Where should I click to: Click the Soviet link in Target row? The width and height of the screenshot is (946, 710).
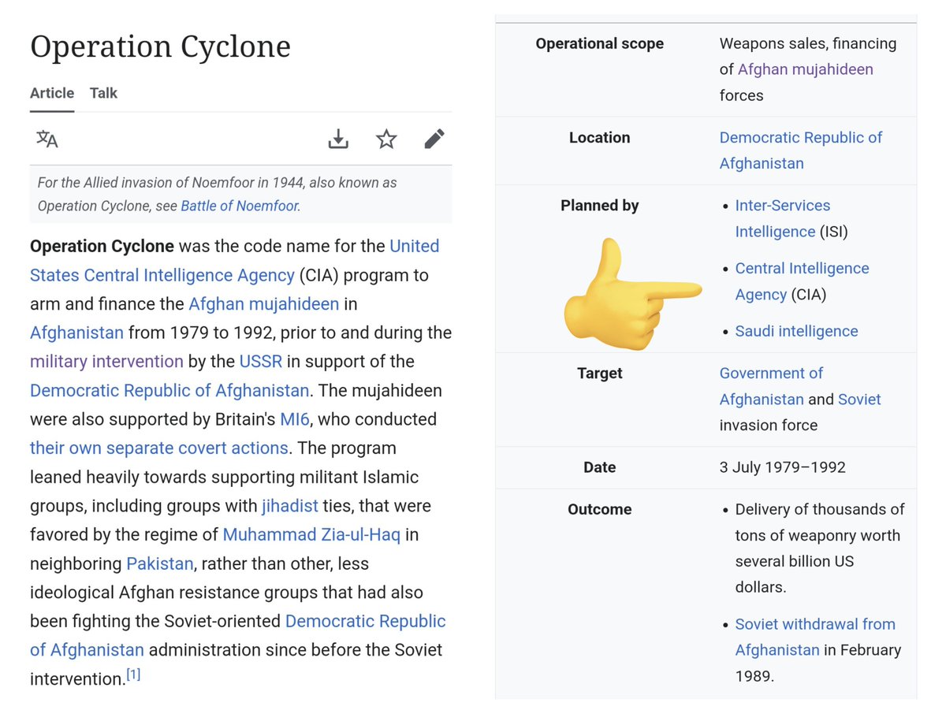[859, 400]
